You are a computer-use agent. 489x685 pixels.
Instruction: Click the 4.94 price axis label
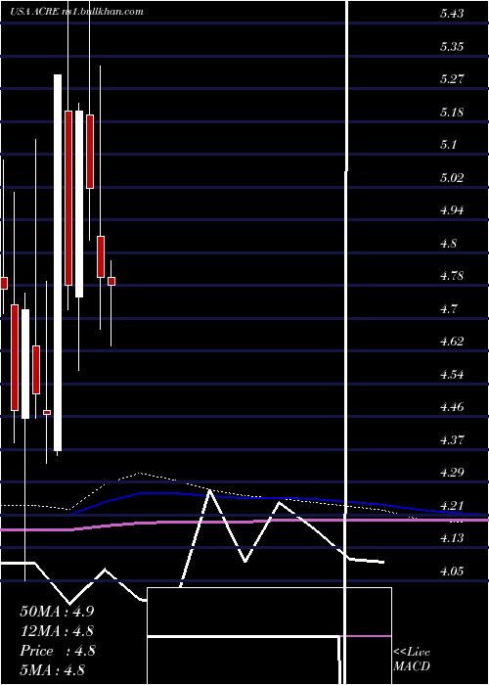coord(452,210)
